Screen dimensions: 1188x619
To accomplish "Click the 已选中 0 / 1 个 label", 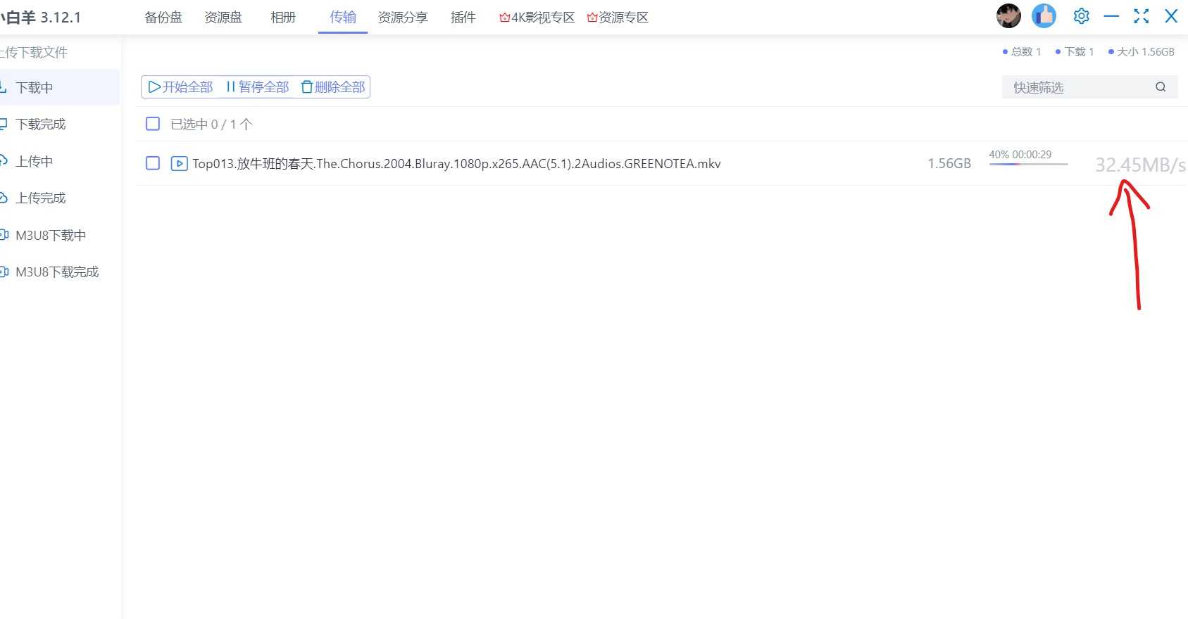I will [x=211, y=125].
